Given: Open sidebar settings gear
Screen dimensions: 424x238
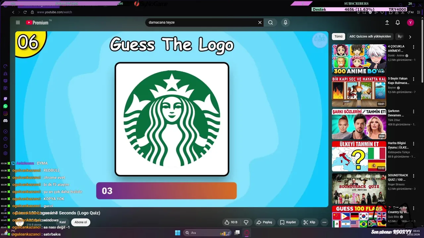Looking at the screenshot, I should 5,153.
